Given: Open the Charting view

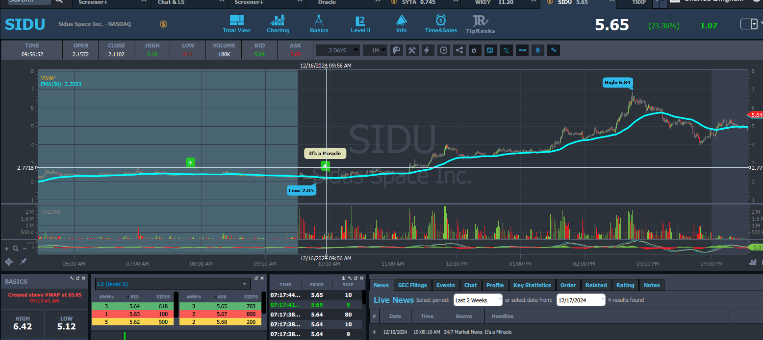Looking at the screenshot, I should (278, 24).
